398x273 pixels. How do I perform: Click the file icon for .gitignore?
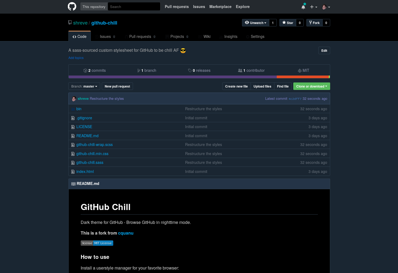click(73, 118)
